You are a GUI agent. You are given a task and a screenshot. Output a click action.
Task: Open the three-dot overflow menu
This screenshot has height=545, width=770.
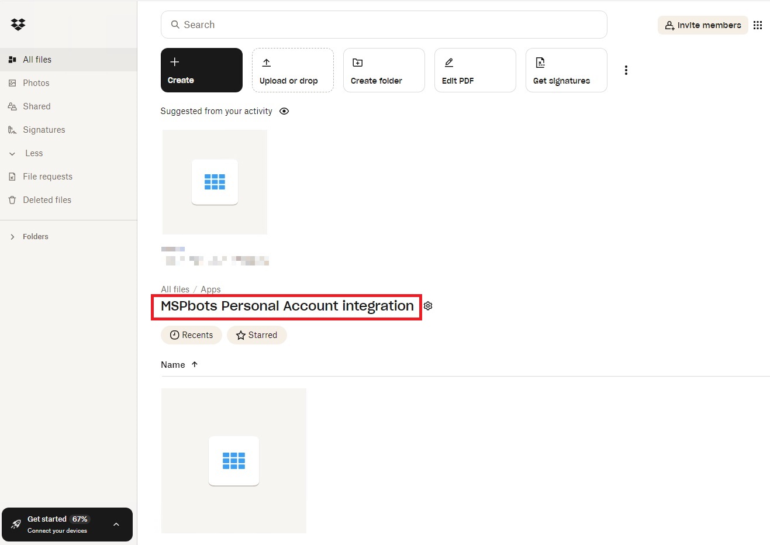[x=626, y=70]
